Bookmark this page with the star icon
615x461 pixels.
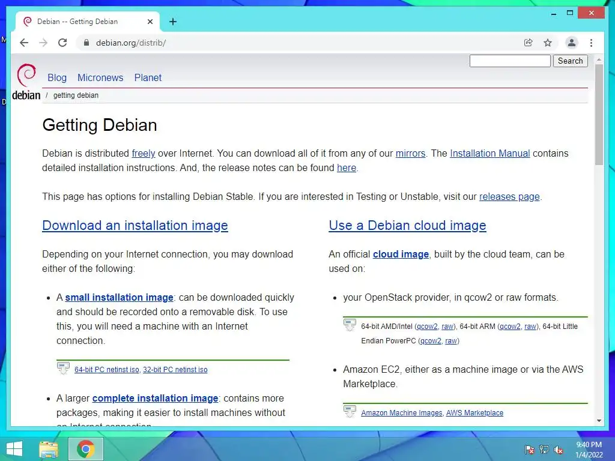point(548,43)
